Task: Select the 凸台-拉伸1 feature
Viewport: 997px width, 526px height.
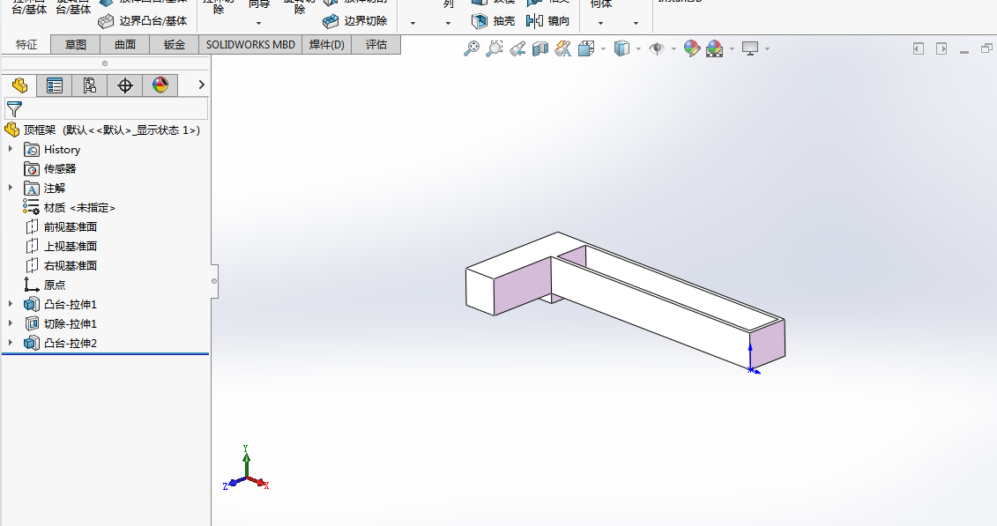Action: (x=61, y=305)
